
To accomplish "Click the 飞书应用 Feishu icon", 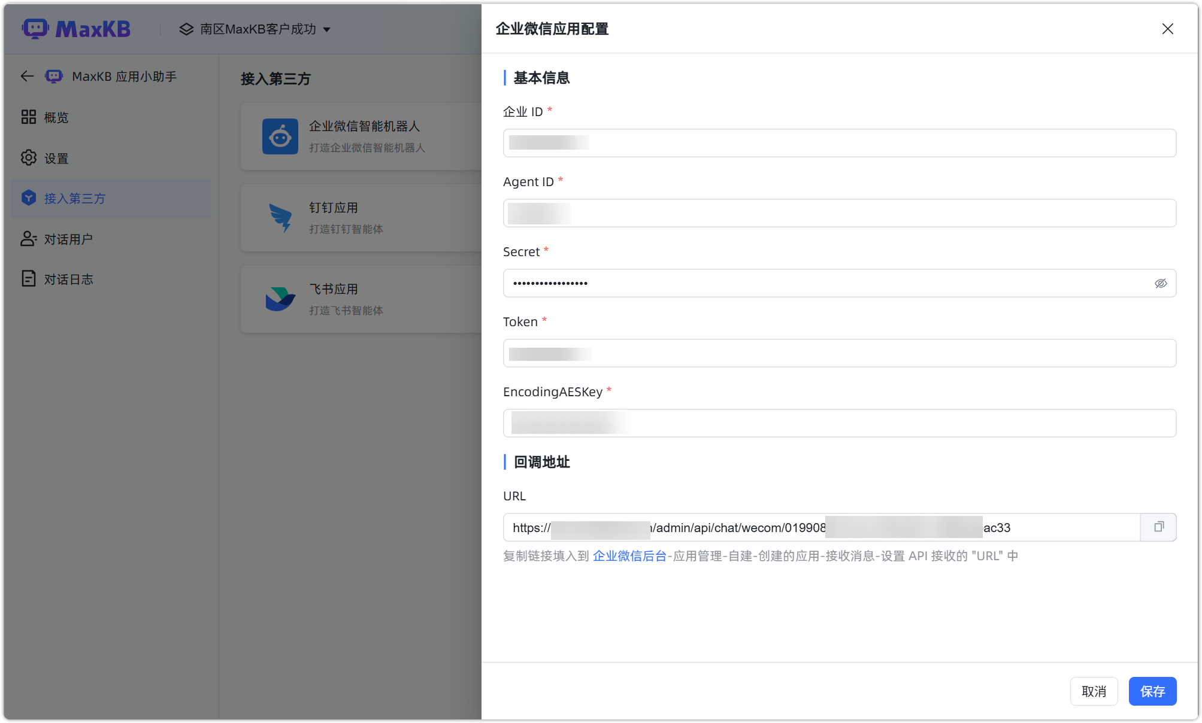I will (x=280, y=299).
